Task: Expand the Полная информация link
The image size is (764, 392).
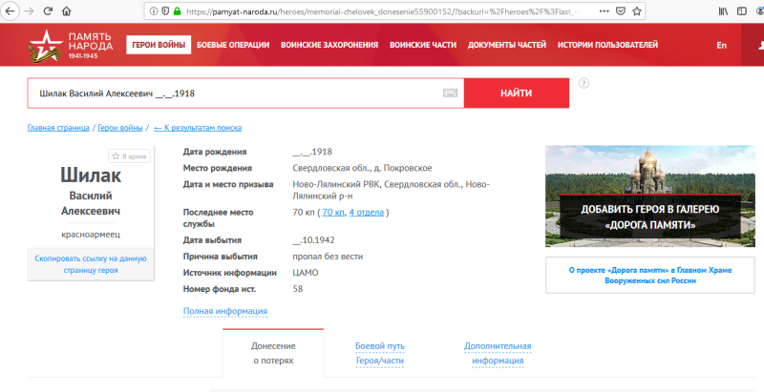Action: click(224, 311)
